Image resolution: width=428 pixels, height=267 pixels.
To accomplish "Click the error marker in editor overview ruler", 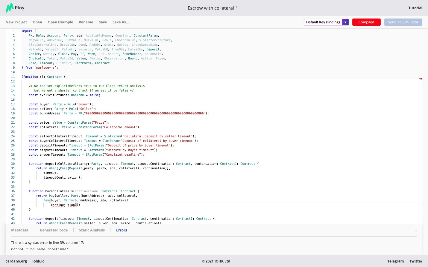I will point(421,79).
